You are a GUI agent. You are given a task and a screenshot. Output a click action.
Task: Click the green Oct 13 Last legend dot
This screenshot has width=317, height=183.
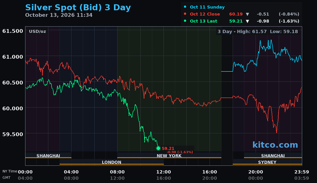click(185, 21)
